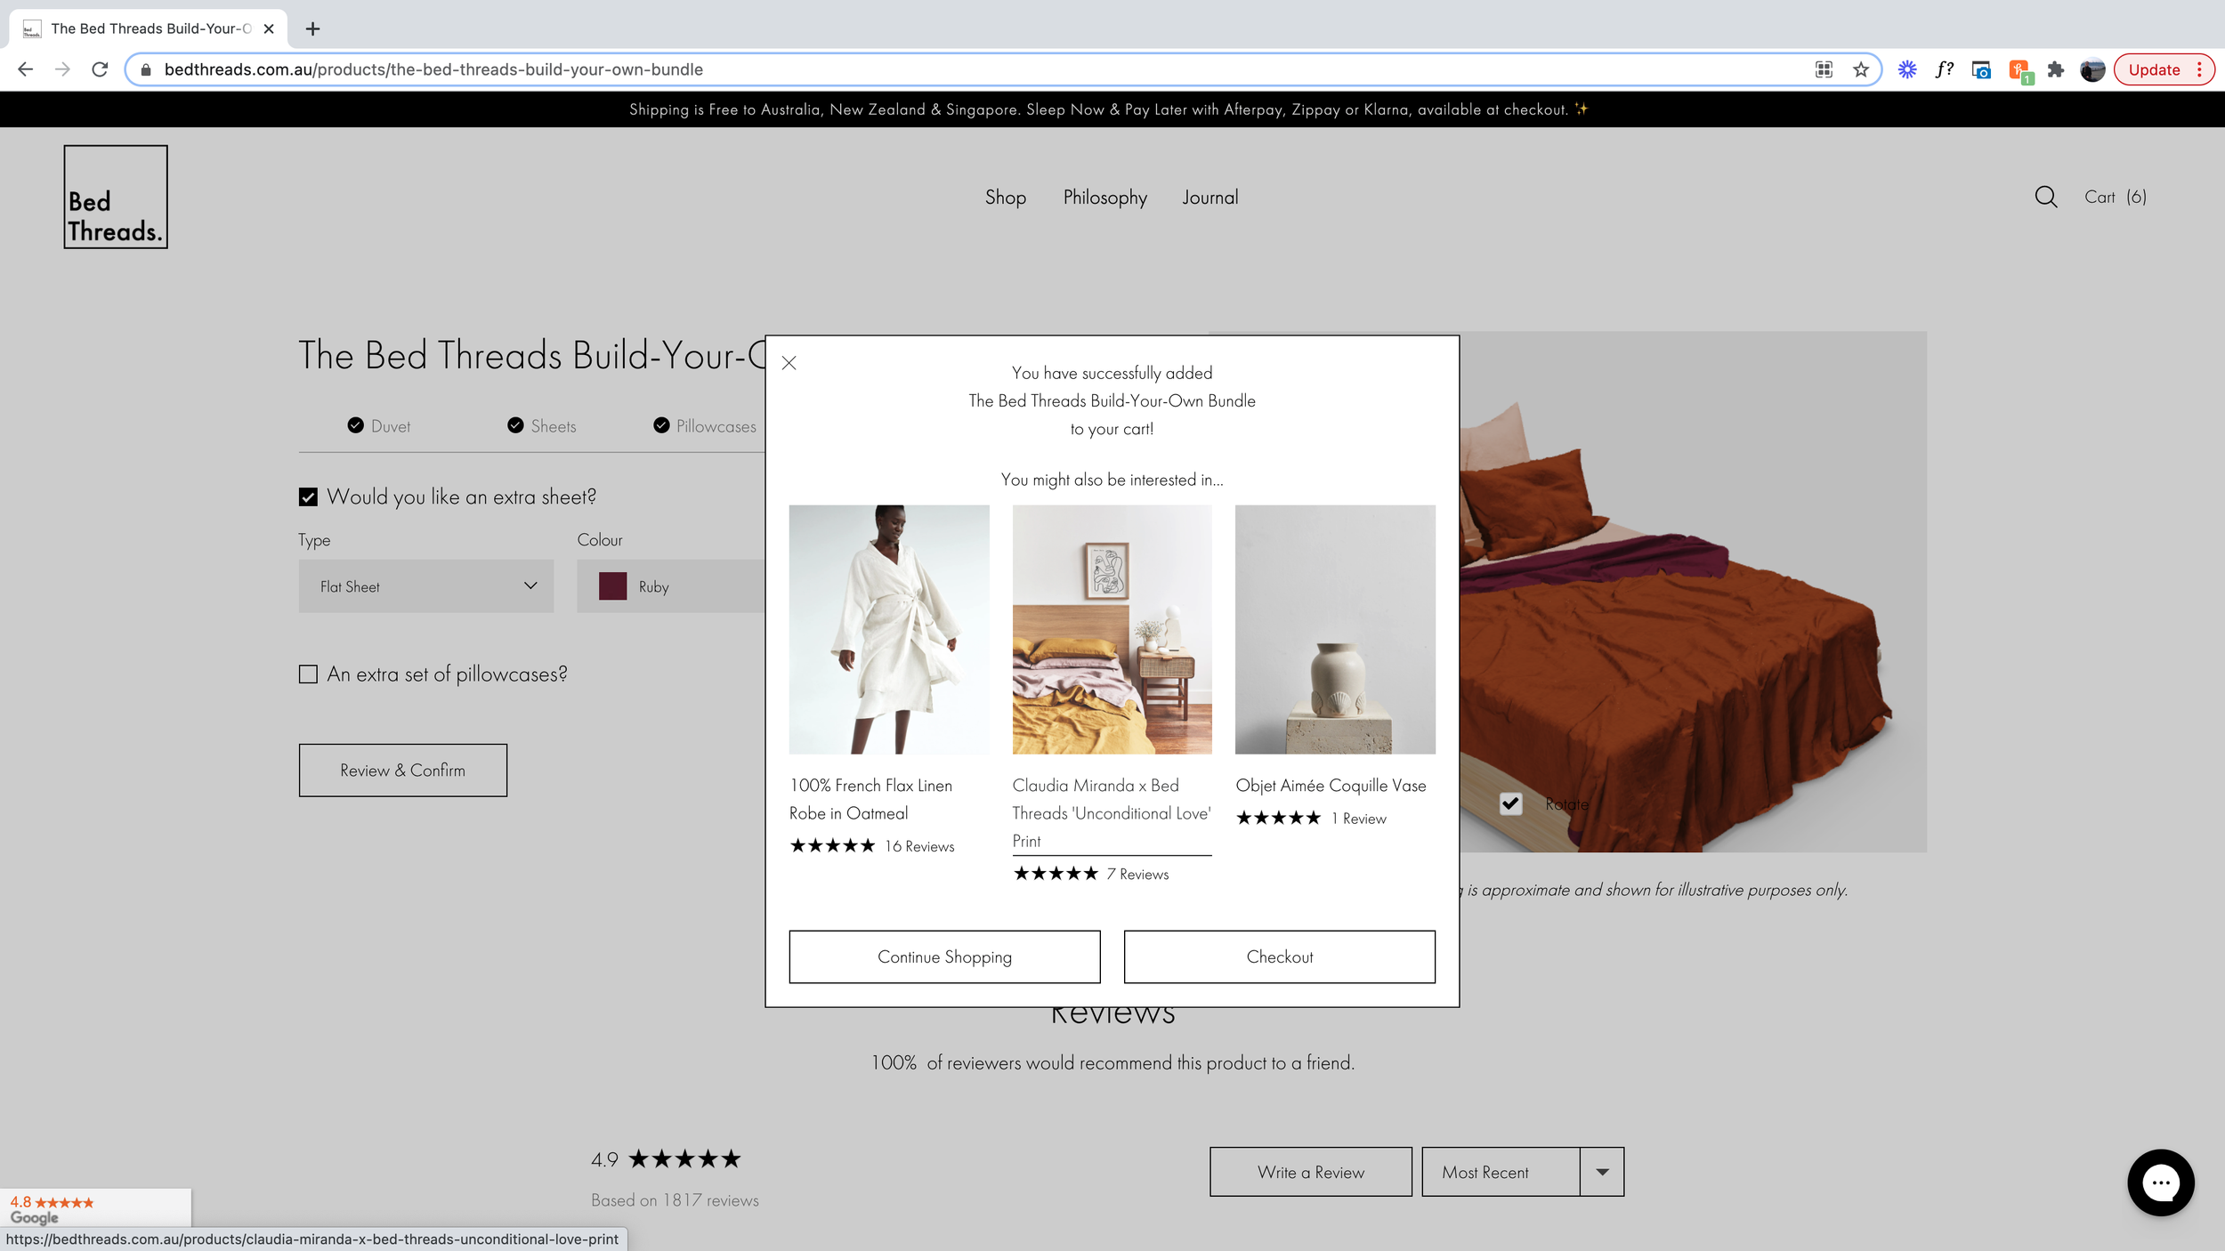Click the 7 Reviews print rating
2225x1251 pixels.
[x=1091, y=874]
